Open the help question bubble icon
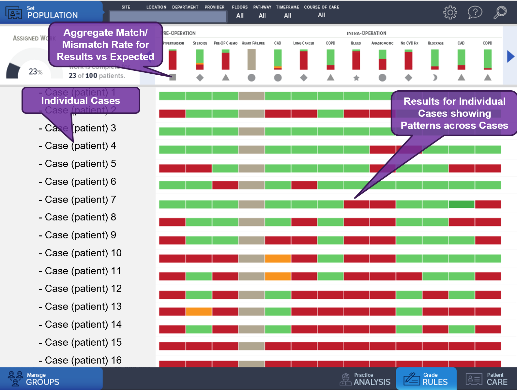The image size is (517, 390). pos(475,12)
